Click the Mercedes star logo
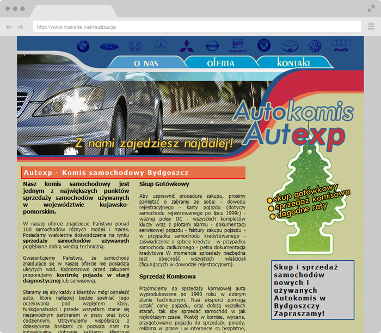 pyautogui.click(x=161, y=45)
